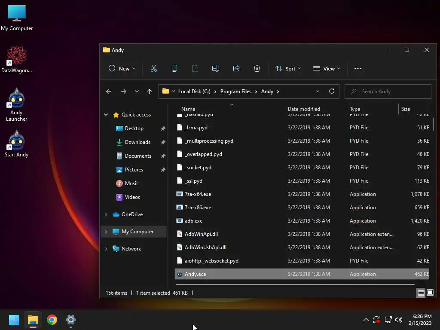Switch to large thumbnails view icon
Viewport: 440px width, 330px height.
(x=430, y=293)
